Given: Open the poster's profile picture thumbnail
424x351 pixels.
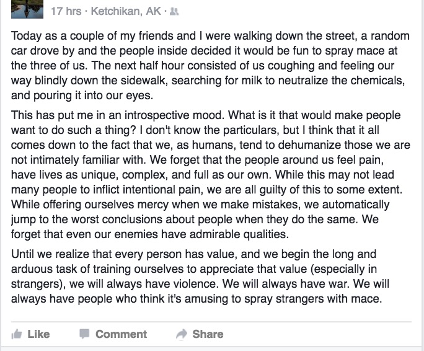Looking at the screenshot, I should 27,9.
